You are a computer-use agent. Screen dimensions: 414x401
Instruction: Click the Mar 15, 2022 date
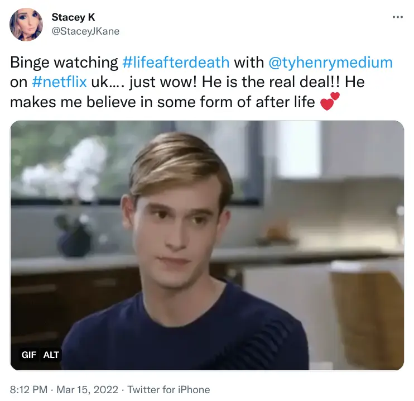pos(89,389)
